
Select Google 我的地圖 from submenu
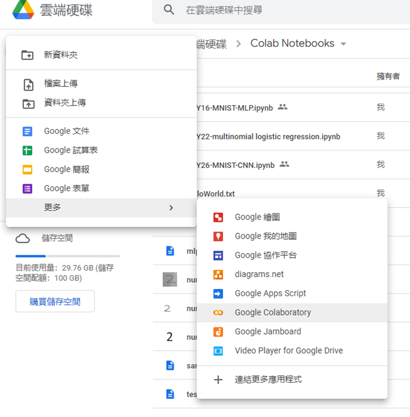292,236
